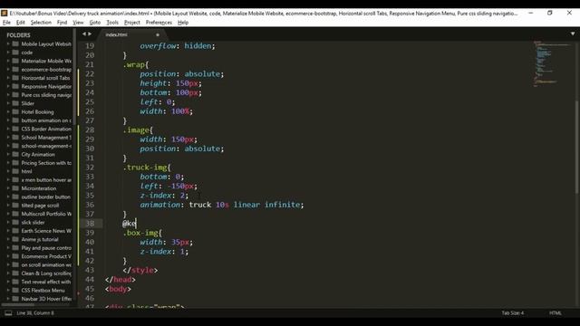This screenshot has width=580, height=326.
Task: Click the editor vertical scrollbar
Action: point(576,147)
